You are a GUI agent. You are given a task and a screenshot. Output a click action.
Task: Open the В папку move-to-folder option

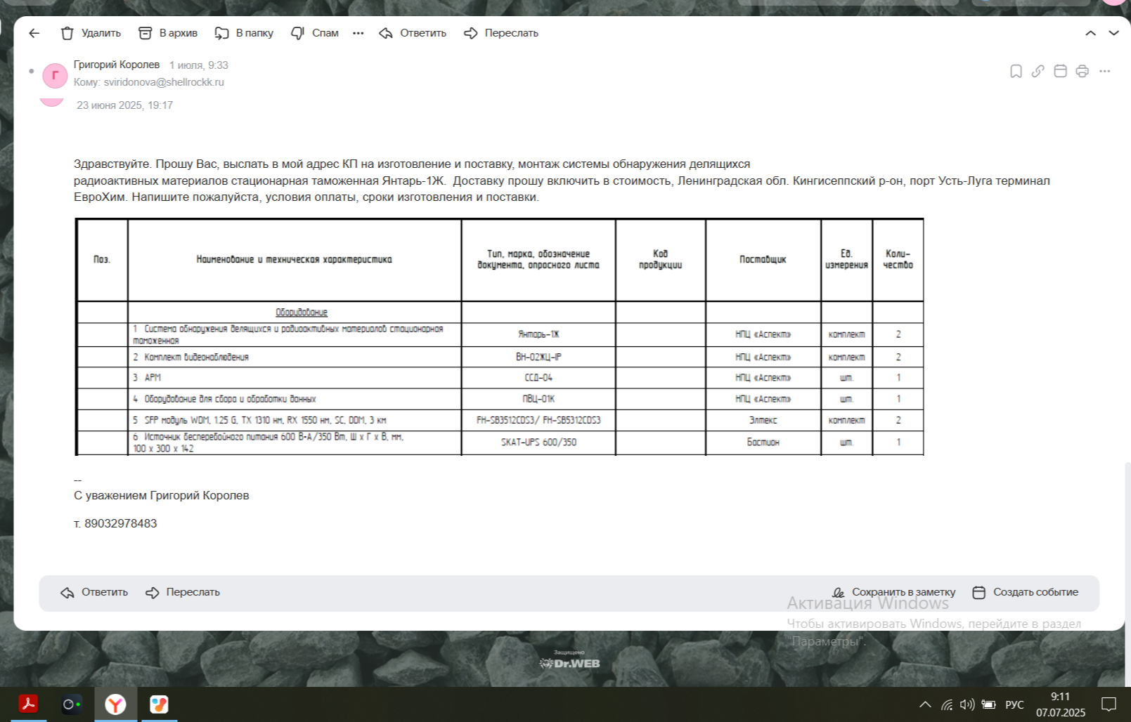click(244, 33)
